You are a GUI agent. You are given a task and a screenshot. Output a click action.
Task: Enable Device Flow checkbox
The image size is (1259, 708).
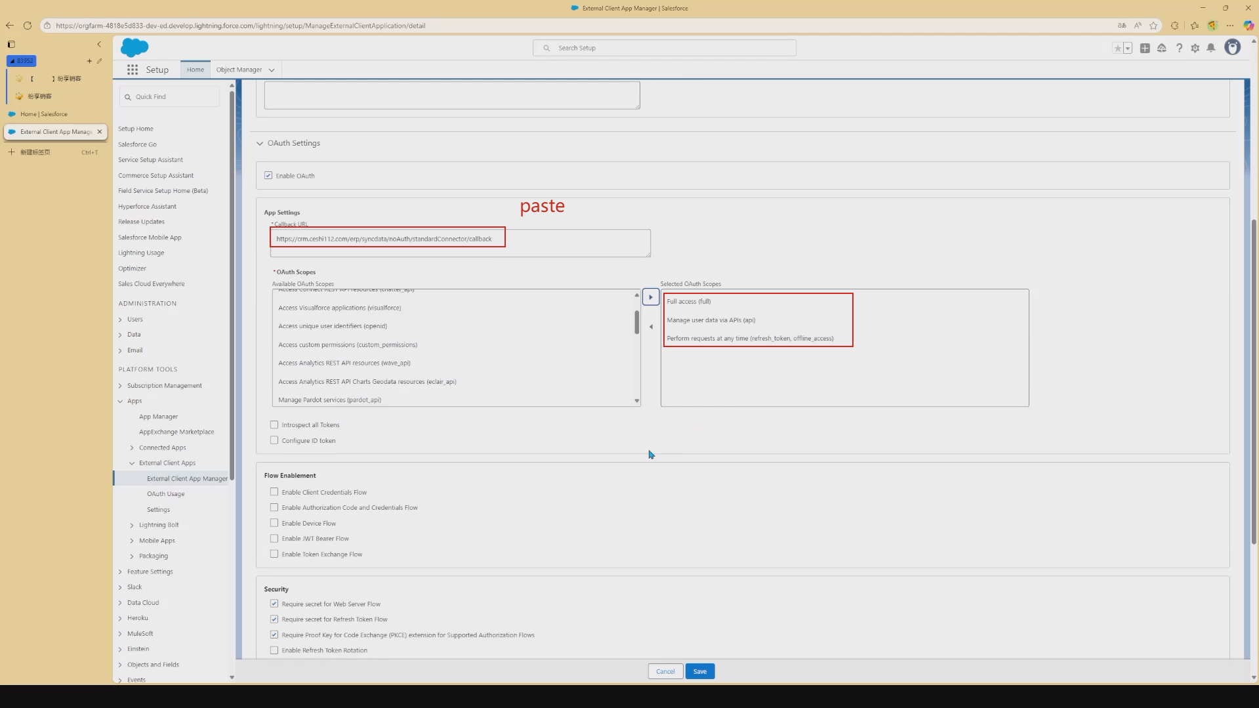(274, 523)
